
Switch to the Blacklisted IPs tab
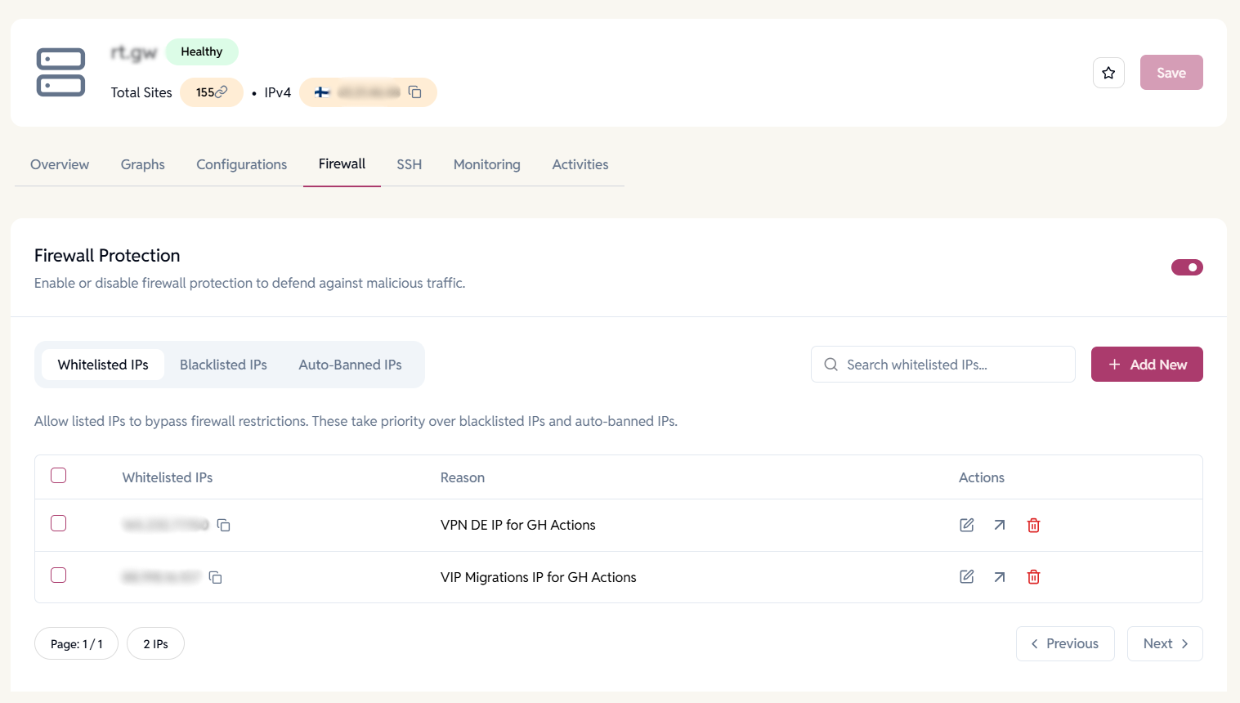[x=223, y=365]
